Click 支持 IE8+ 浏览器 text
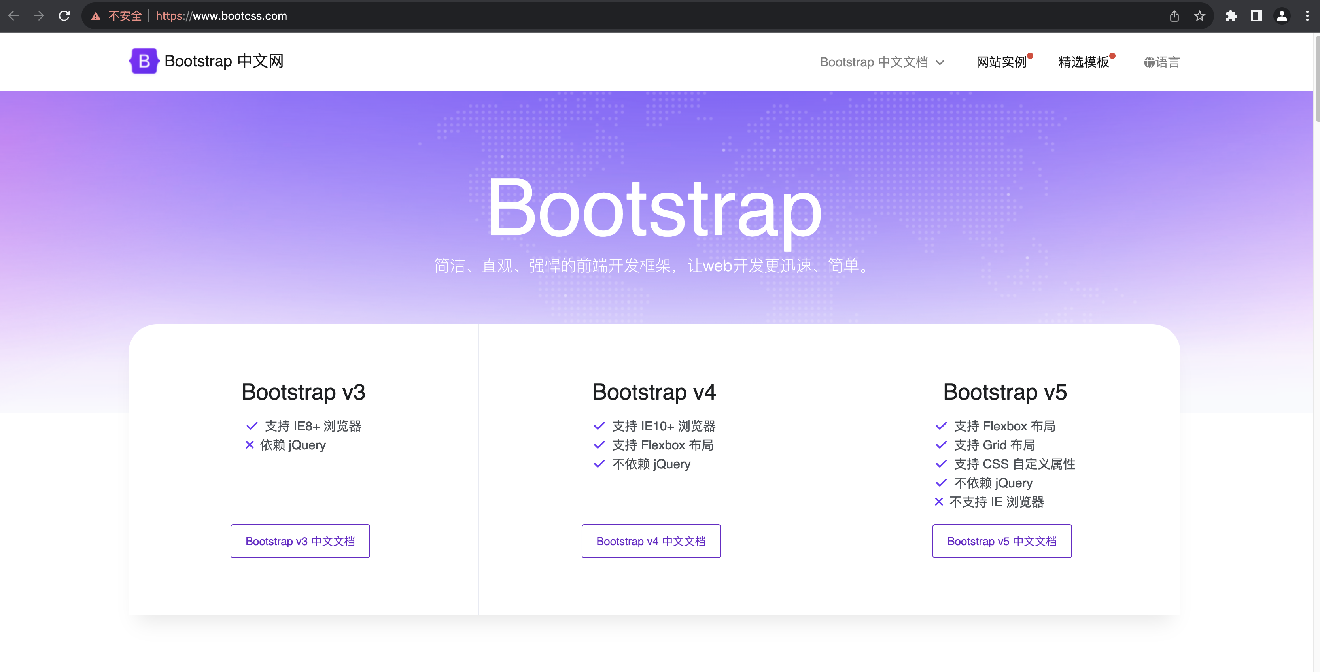The height and width of the screenshot is (672, 1320). (312, 426)
